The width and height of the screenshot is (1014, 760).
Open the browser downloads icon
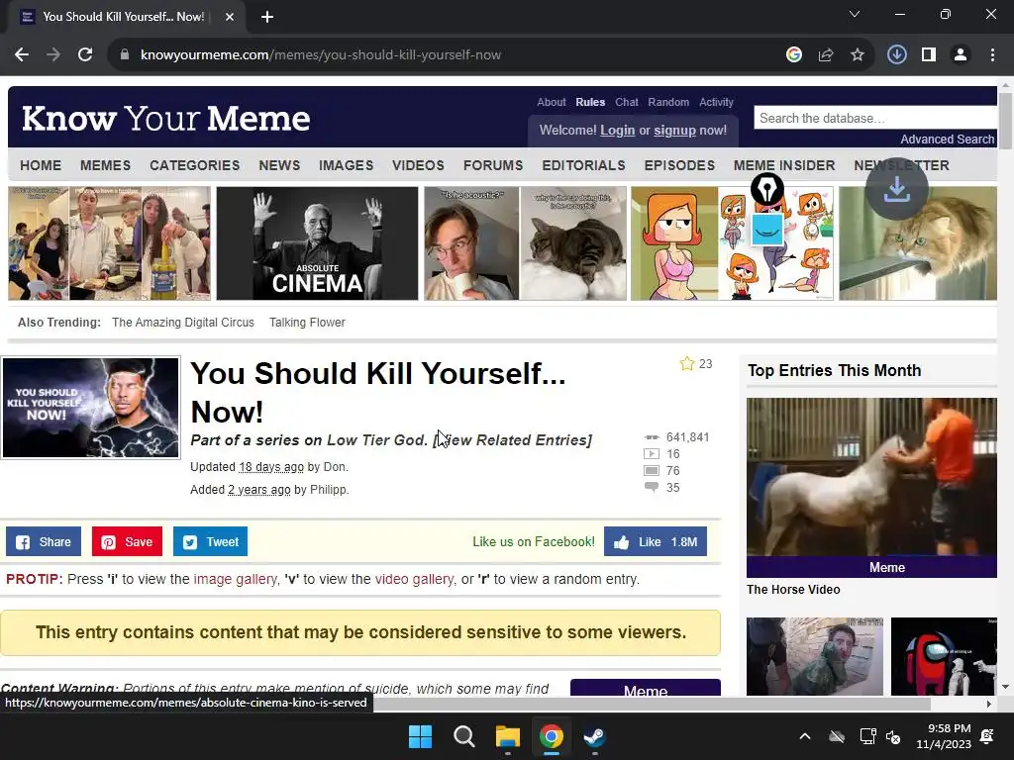pyautogui.click(x=897, y=55)
